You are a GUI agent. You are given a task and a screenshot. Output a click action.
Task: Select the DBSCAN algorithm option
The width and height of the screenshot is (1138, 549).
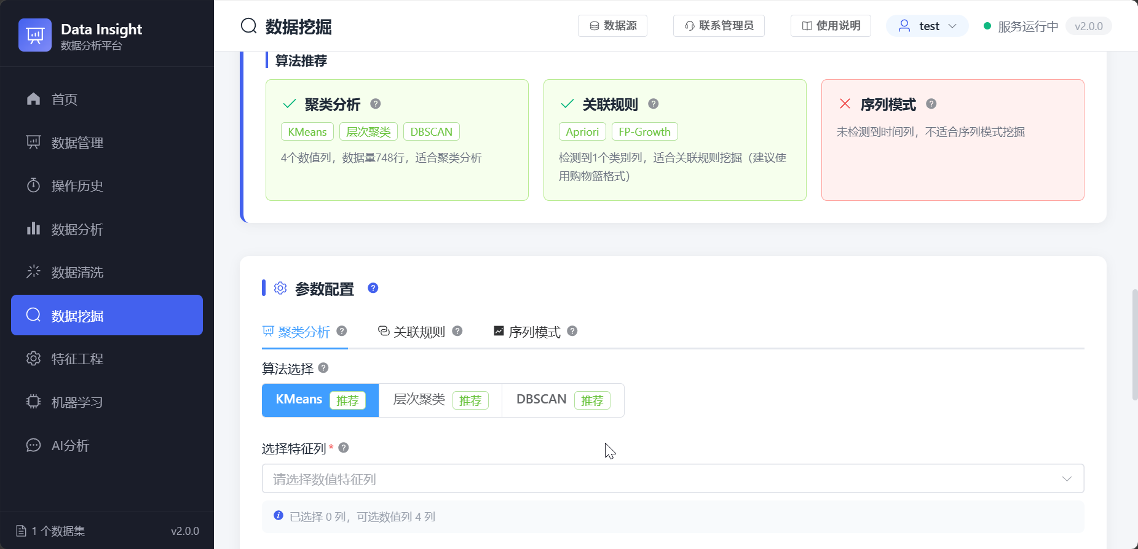[563, 400]
